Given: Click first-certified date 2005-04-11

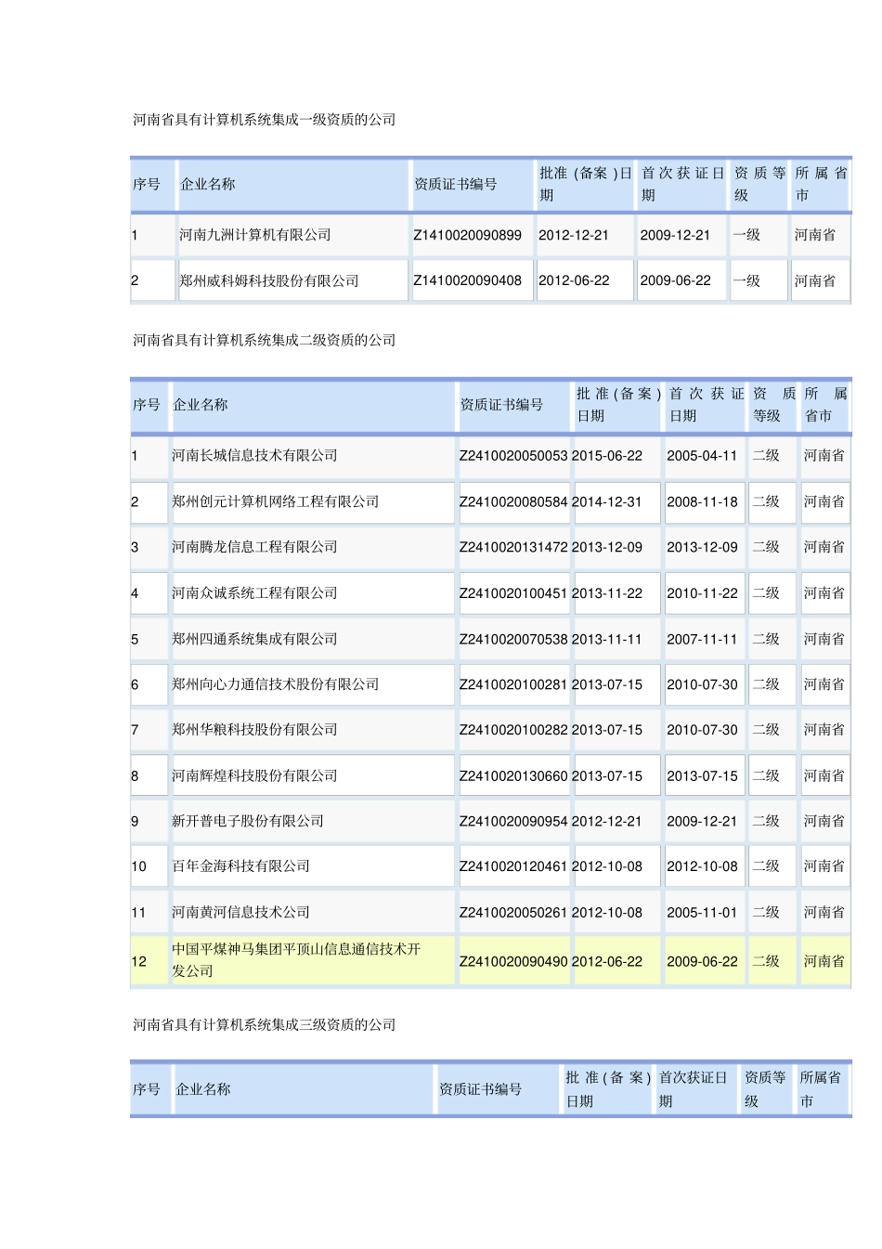Looking at the screenshot, I should click(x=702, y=456).
